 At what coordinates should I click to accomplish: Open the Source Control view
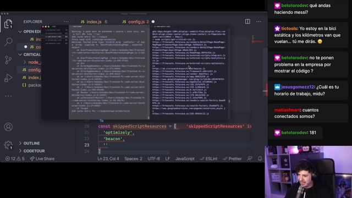tap(8, 60)
